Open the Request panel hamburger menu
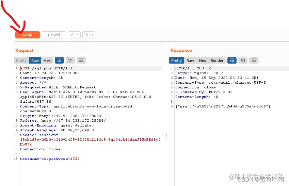Screen dimensions: 289x186 click(81, 61)
